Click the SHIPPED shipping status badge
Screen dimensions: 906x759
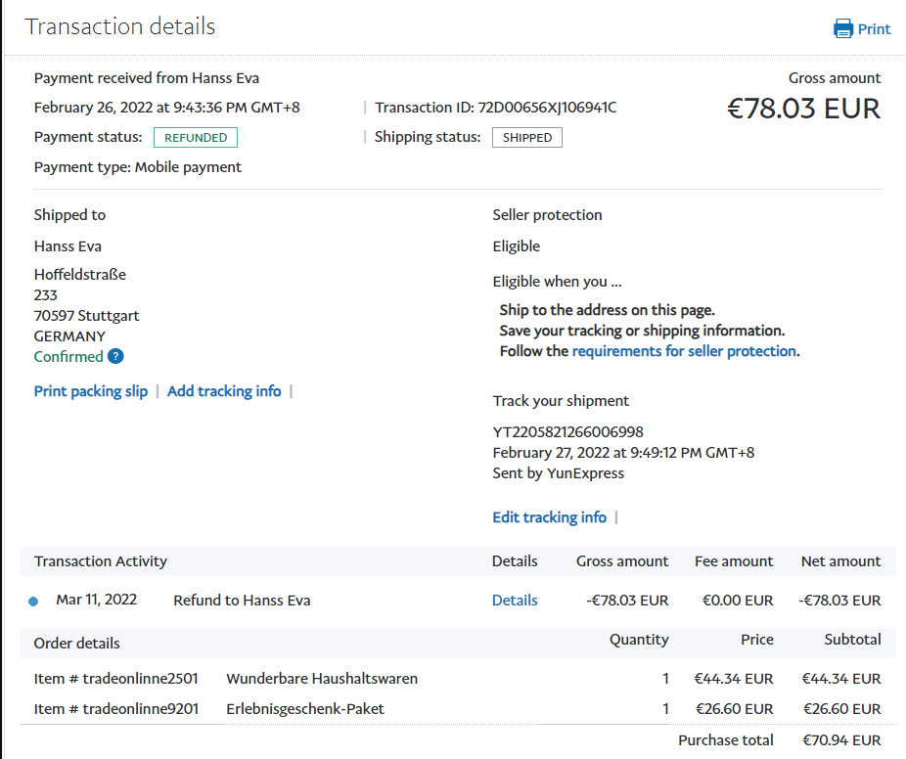pos(526,138)
